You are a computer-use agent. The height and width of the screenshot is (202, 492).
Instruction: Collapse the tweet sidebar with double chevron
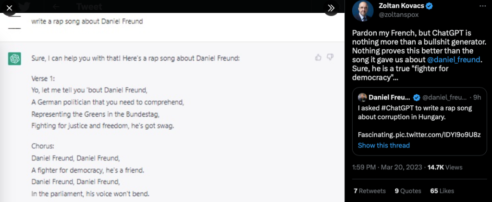click(331, 8)
